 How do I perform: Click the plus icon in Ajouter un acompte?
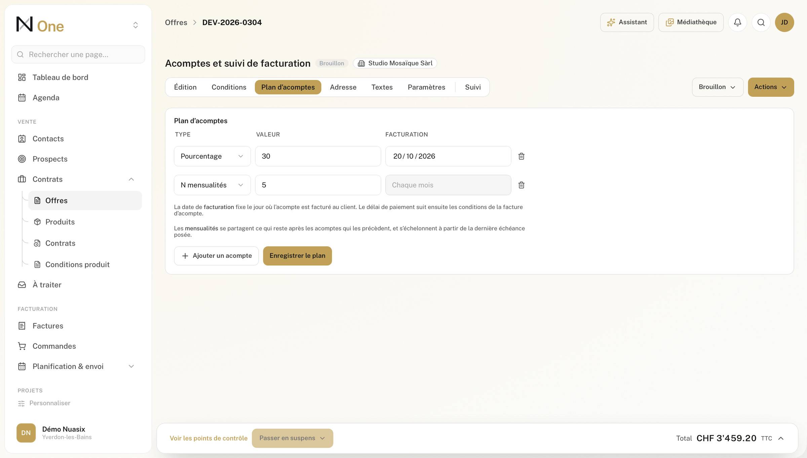(x=185, y=256)
